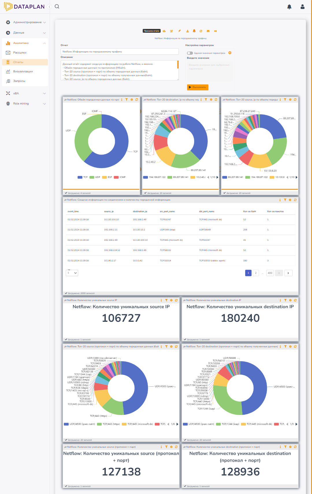Click the rewind back arrows icon
Viewport: 312px width, 494px height.
(215, 31)
